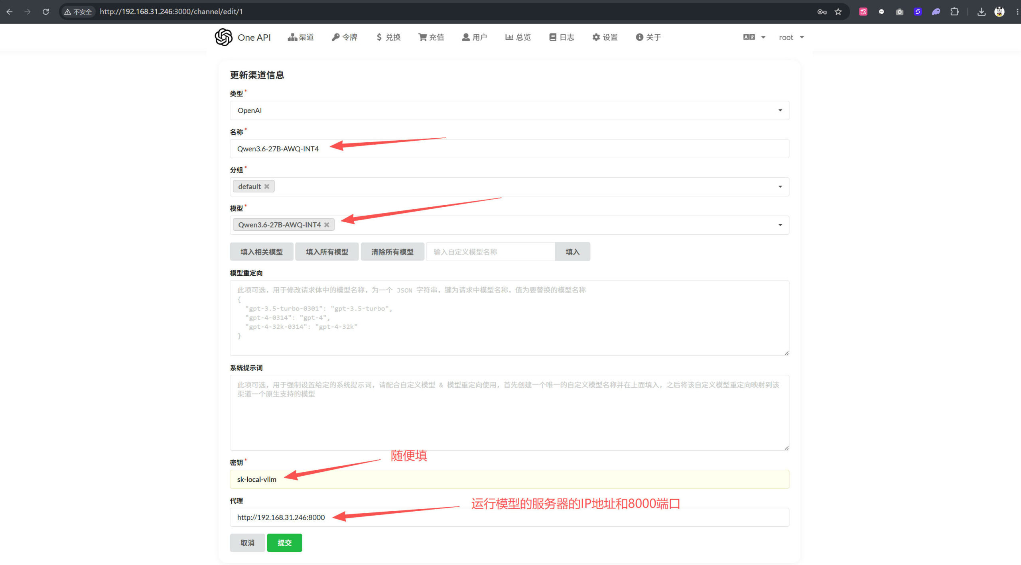Click the 填入所有模型 button
1021x565 pixels.
pos(327,251)
